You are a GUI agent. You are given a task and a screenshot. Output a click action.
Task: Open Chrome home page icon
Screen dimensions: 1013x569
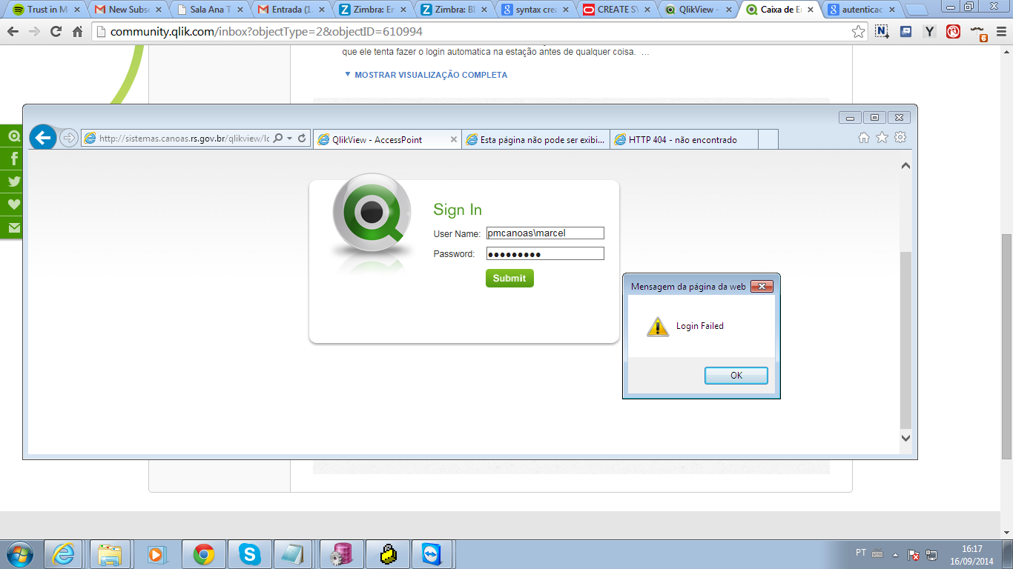click(77, 32)
